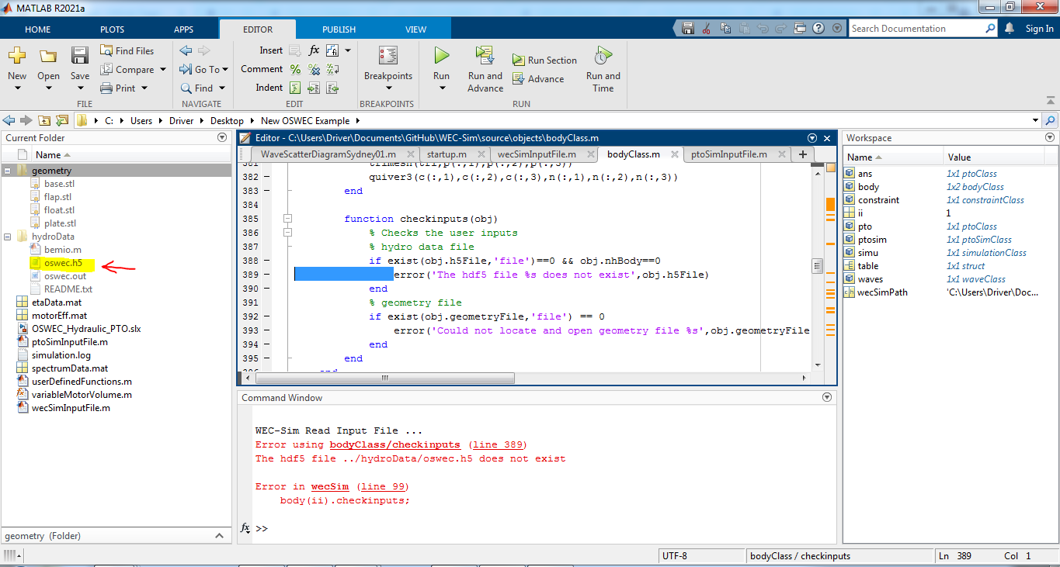Comment code using the percent icon
The image size is (1060, 567).
294,69
